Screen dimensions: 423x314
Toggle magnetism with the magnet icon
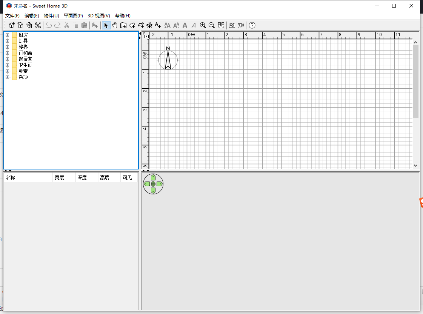click(221, 25)
